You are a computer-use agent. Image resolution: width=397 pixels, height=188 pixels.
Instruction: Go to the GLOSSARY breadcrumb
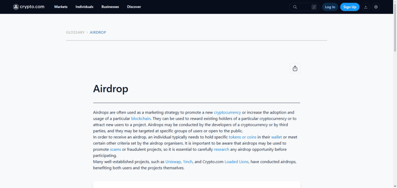(75, 33)
